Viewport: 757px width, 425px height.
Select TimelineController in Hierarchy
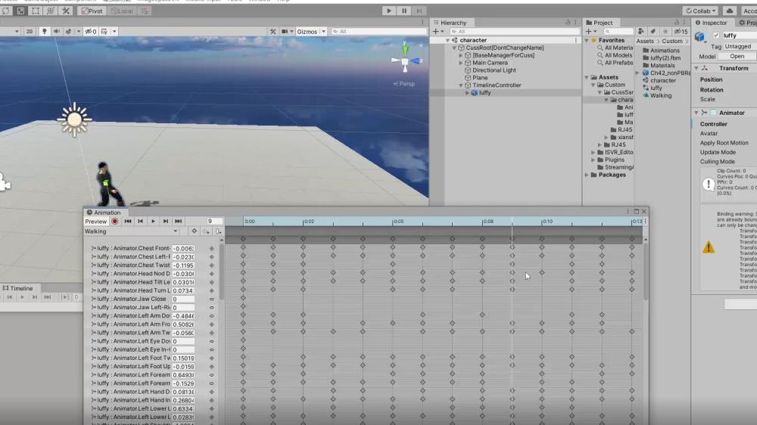(497, 85)
